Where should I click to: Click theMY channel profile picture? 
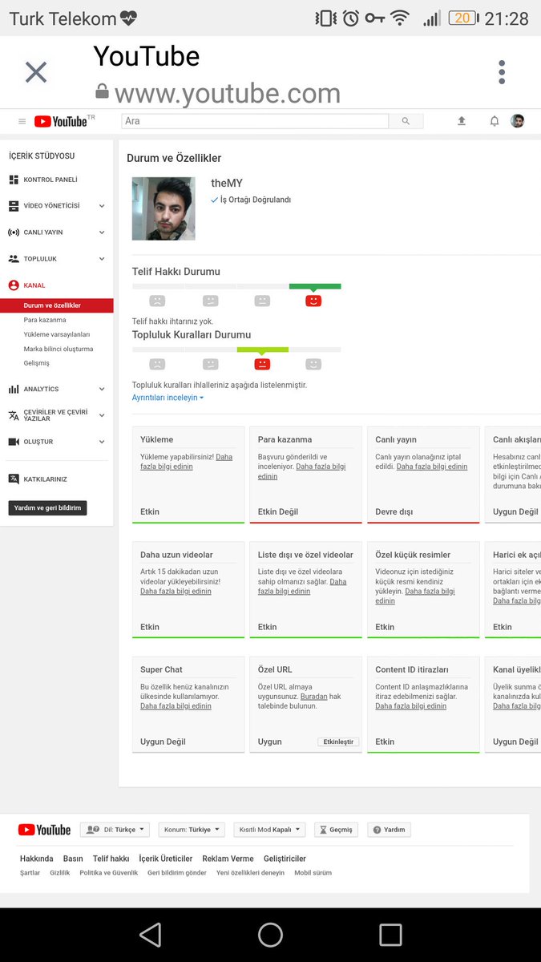(x=164, y=208)
